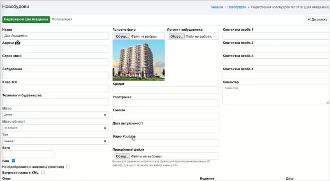The width and height of the screenshot is (330, 181).
Task: Open the Сезвіси breadcrumb link
Action: pos(216,7)
